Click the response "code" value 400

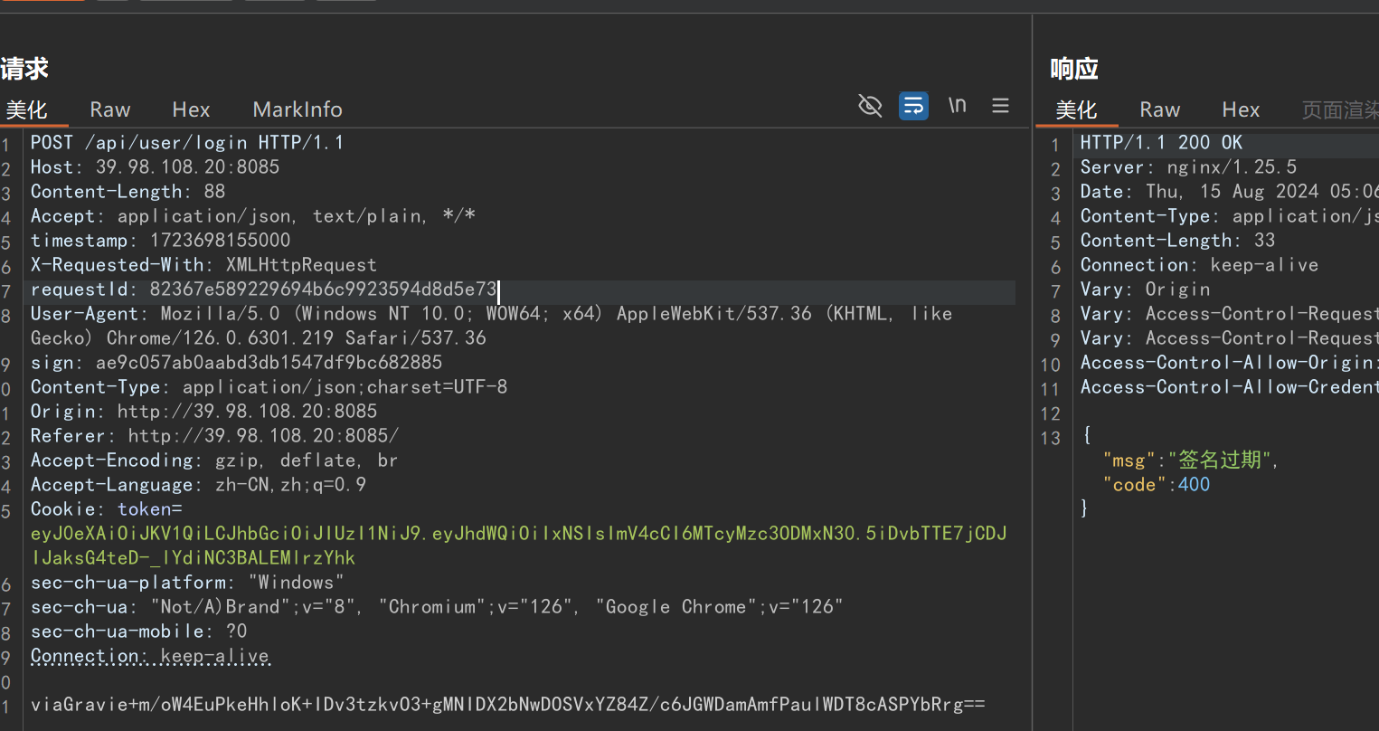coord(1194,485)
